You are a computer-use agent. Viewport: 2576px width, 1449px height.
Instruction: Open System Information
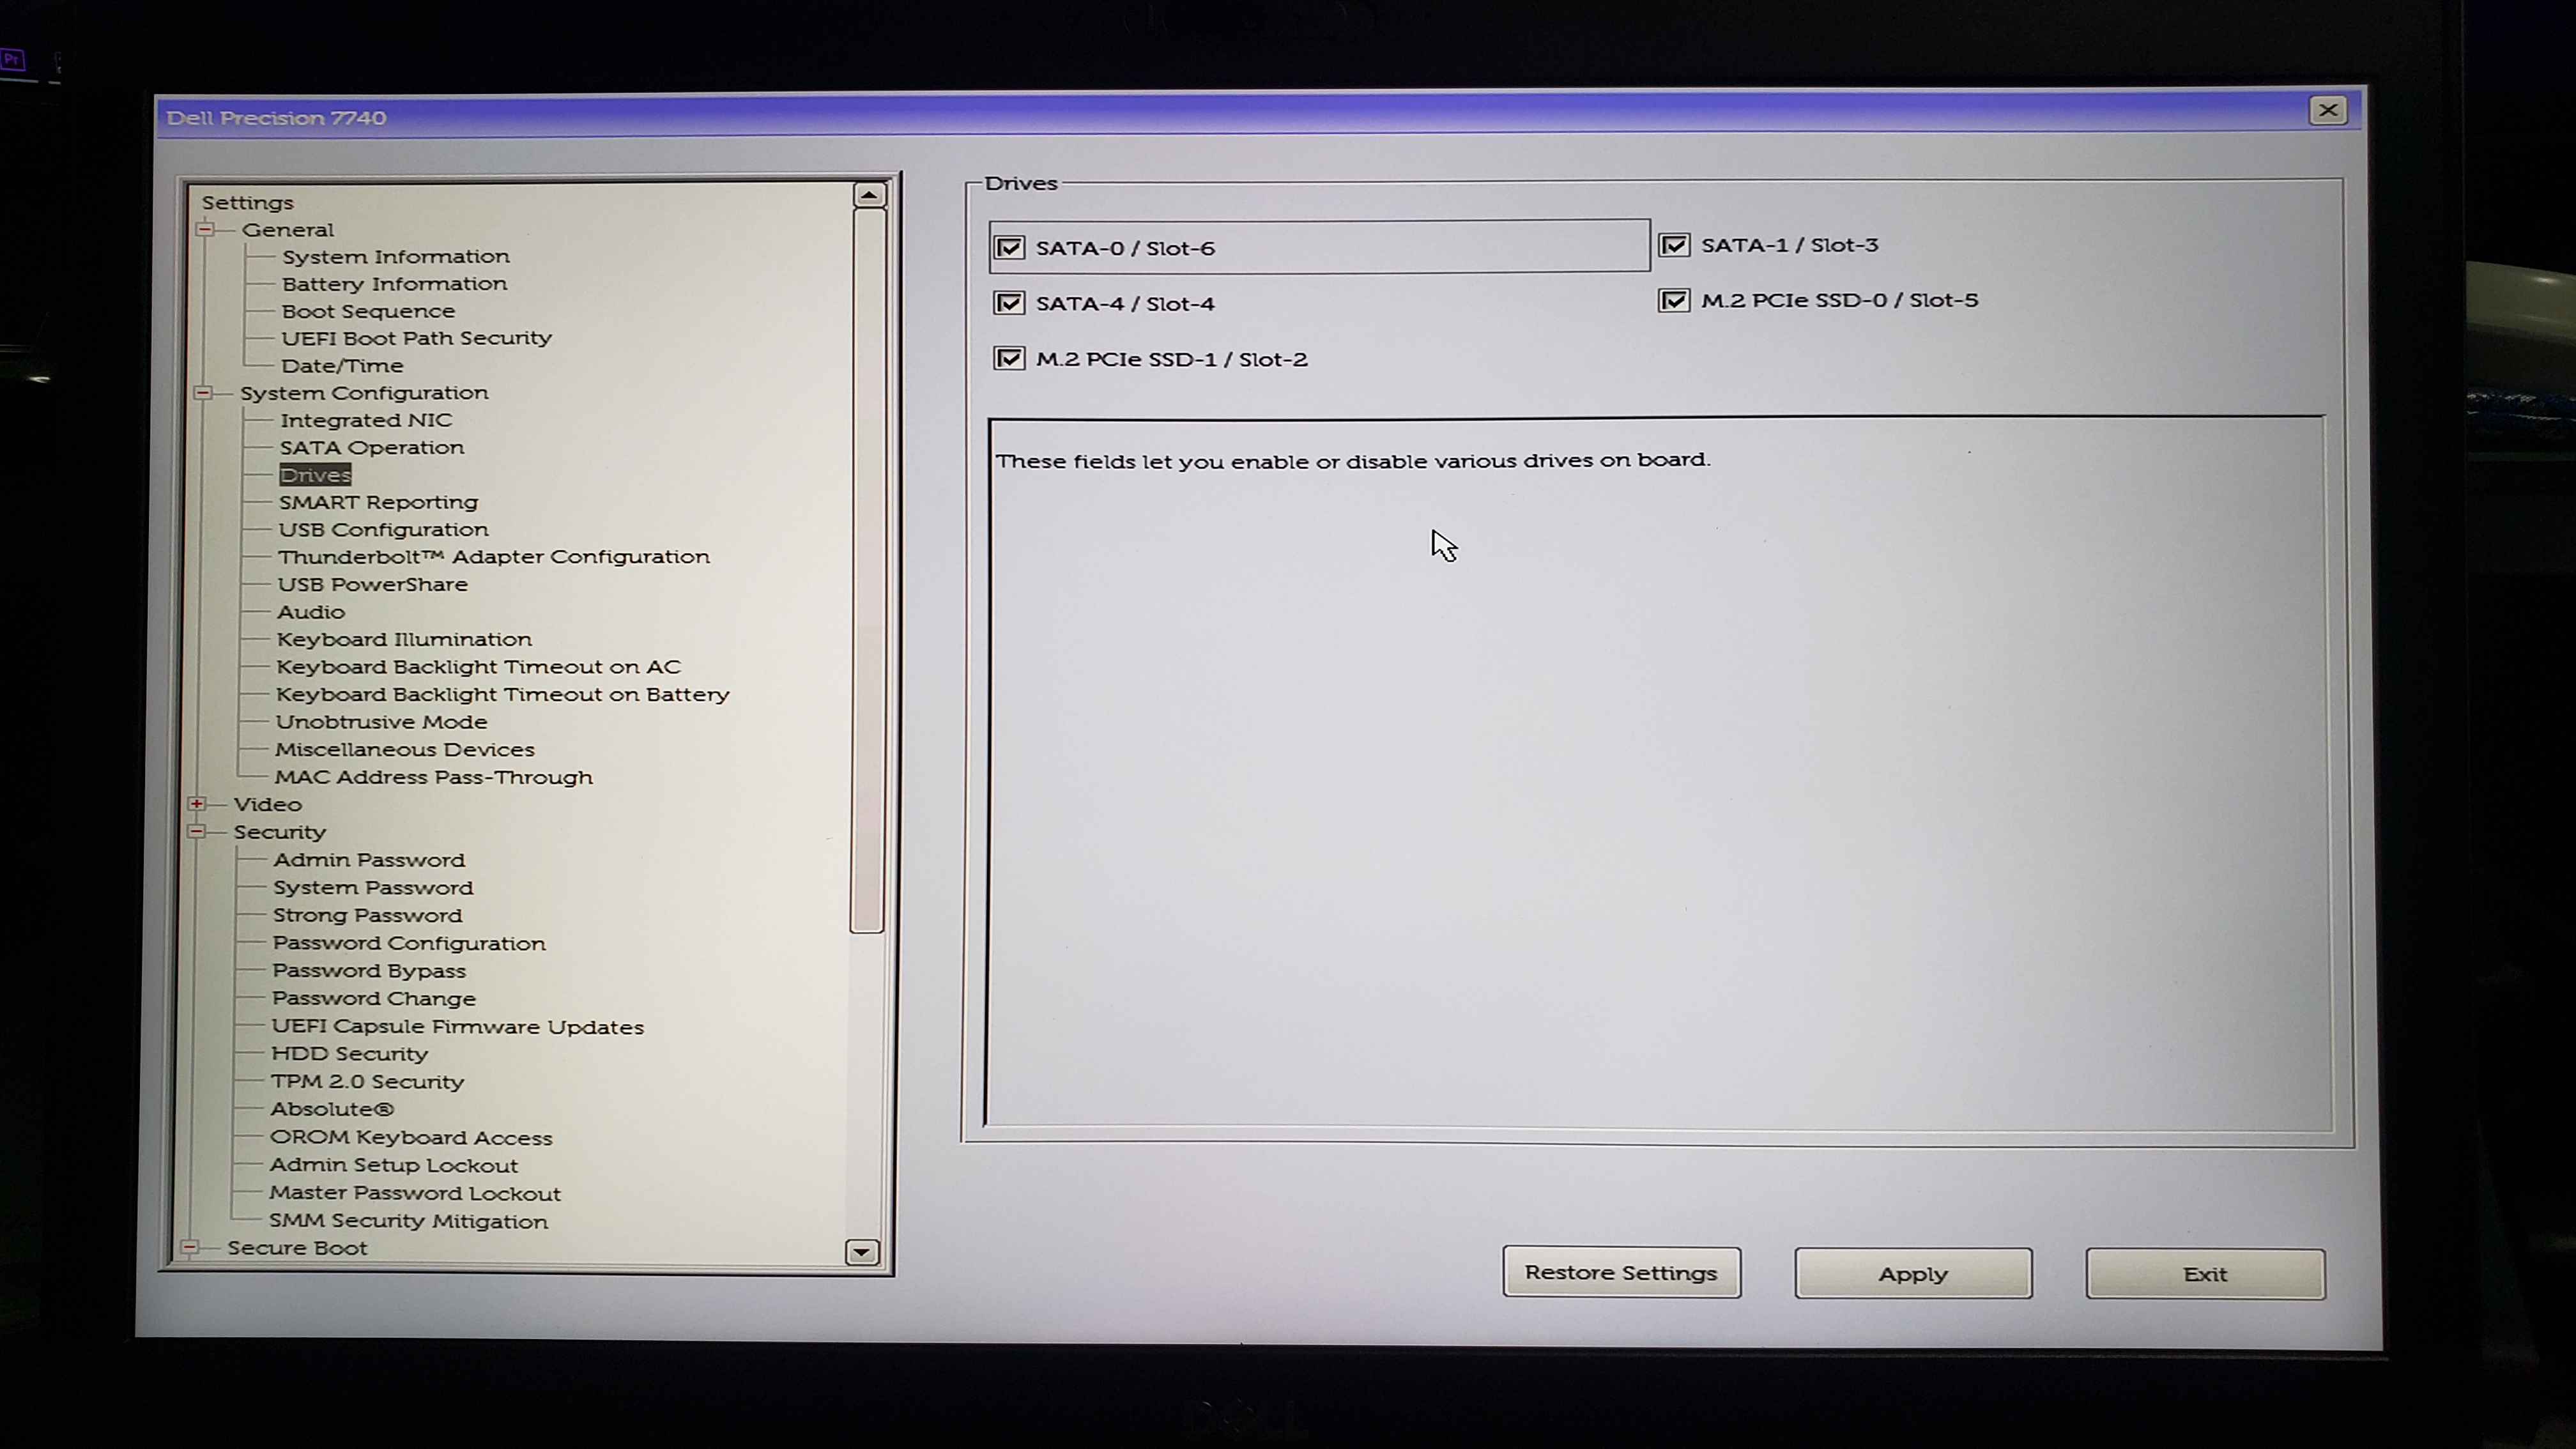click(x=396, y=256)
